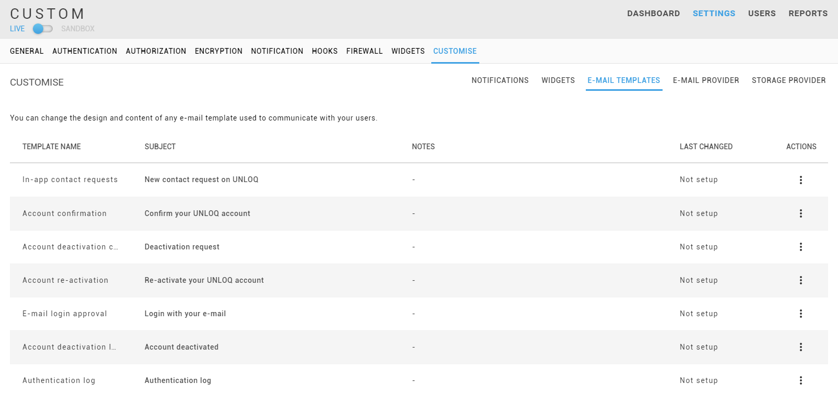This screenshot has width=838, height=395.
Task: Open actions menu for E-mail login approval
Action: click(x=800, y=314)
